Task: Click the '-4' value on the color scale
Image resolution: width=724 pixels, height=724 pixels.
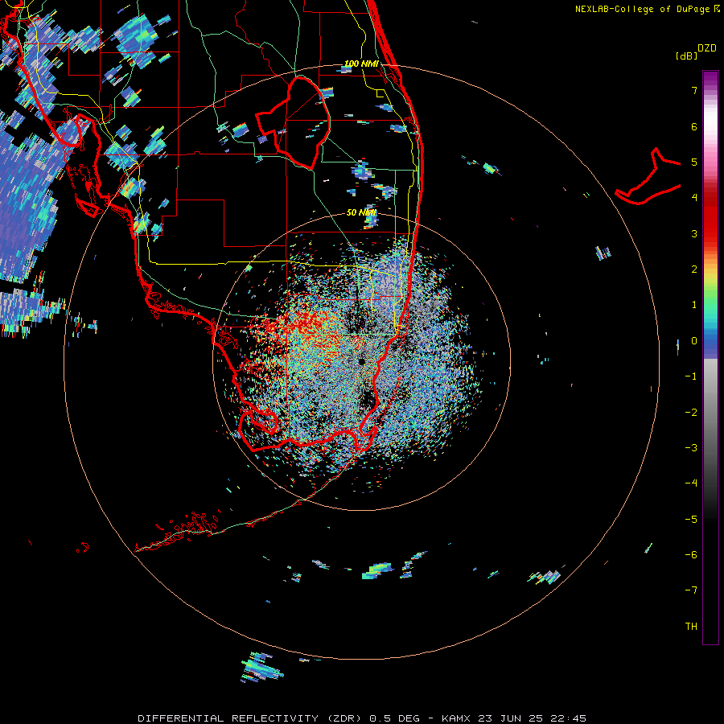Action: (691, 483)
